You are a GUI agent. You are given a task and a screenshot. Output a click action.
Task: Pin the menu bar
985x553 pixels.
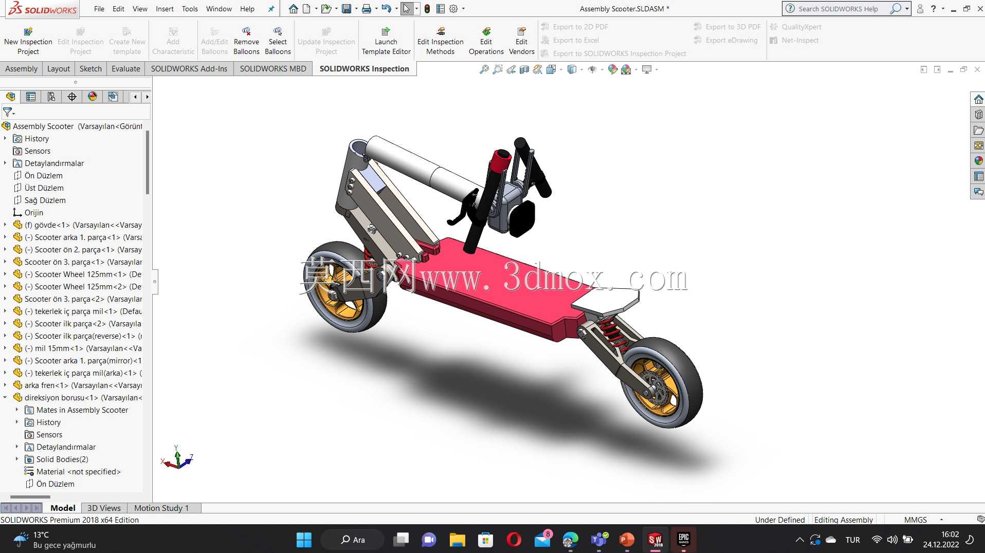271,9
